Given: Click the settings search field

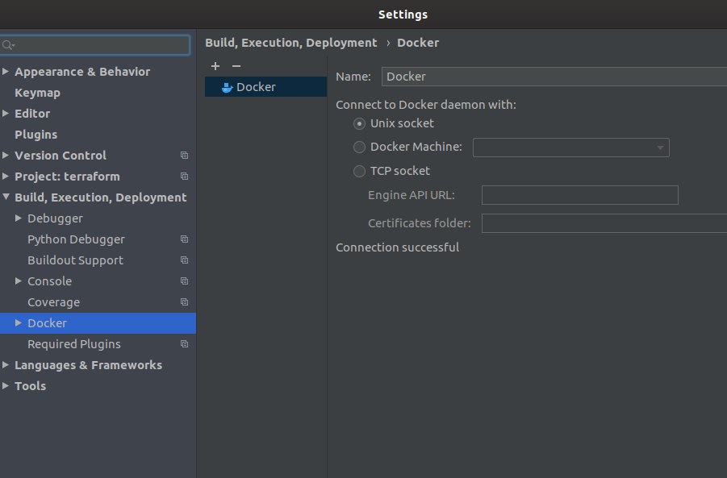Looking at the screenshot, I should point(95,45).
